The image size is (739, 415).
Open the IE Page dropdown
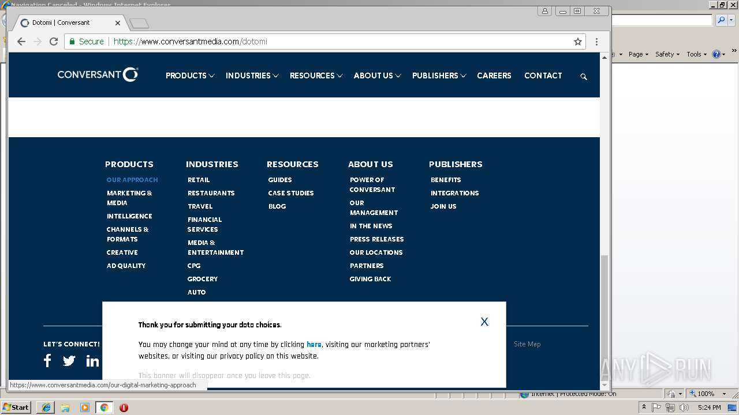(x=638, y=54)
